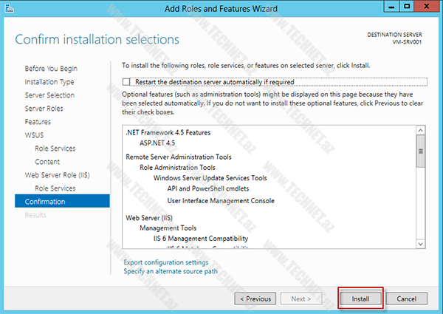Image resolution: width=443 pixels, height=314 pixels.
Task: Select ASP.NET 4.5 entry
Action: click(x=157, y=143)
